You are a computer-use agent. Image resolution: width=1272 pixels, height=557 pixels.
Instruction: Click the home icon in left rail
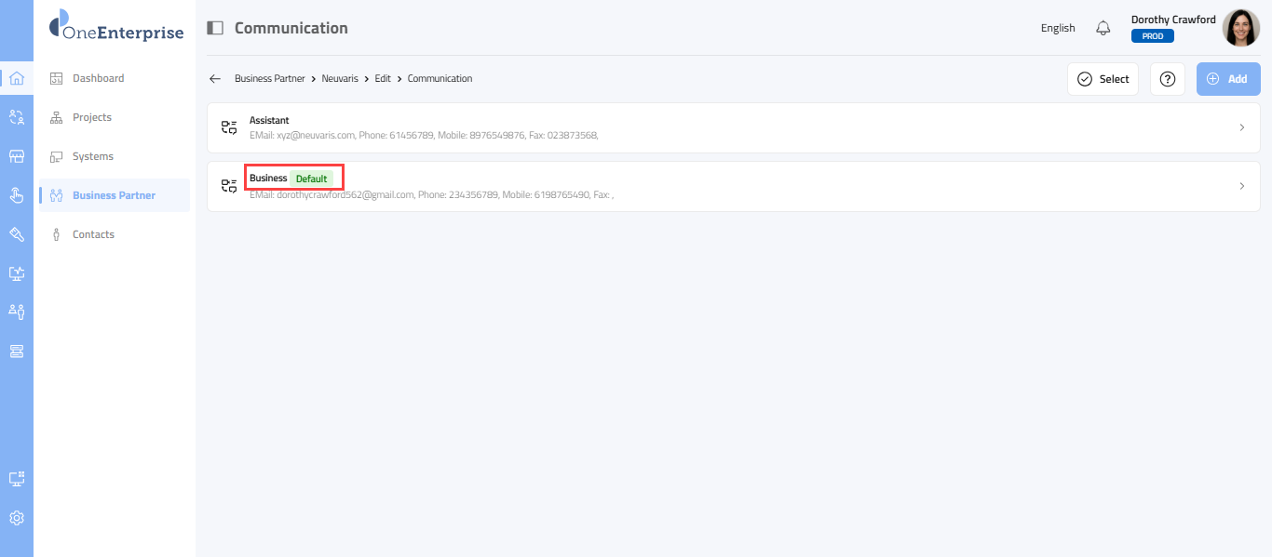click(16, 78)
